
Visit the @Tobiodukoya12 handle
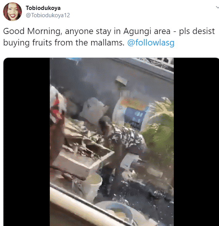tap(48, 15)
